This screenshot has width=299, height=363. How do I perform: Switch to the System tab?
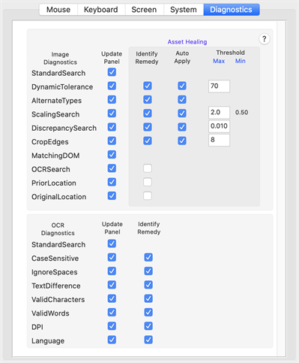(184, 10)
